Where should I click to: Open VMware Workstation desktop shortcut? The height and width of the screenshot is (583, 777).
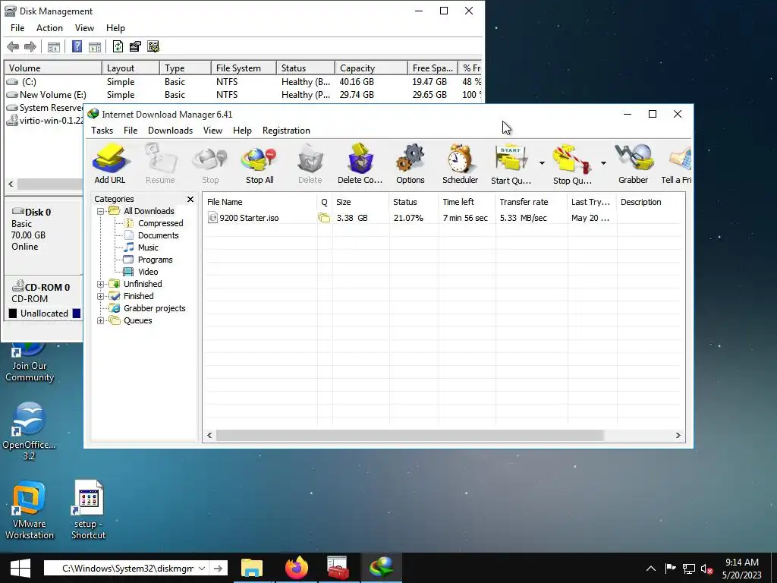[x=30, y=511]
